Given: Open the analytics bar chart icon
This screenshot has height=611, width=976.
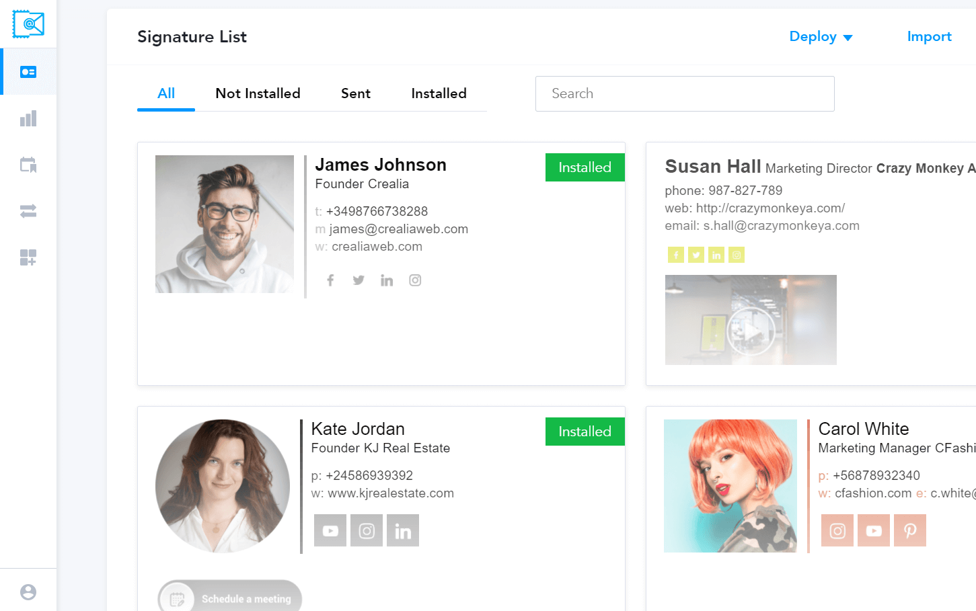Looking at the screenshot, I should coord(28,119).
